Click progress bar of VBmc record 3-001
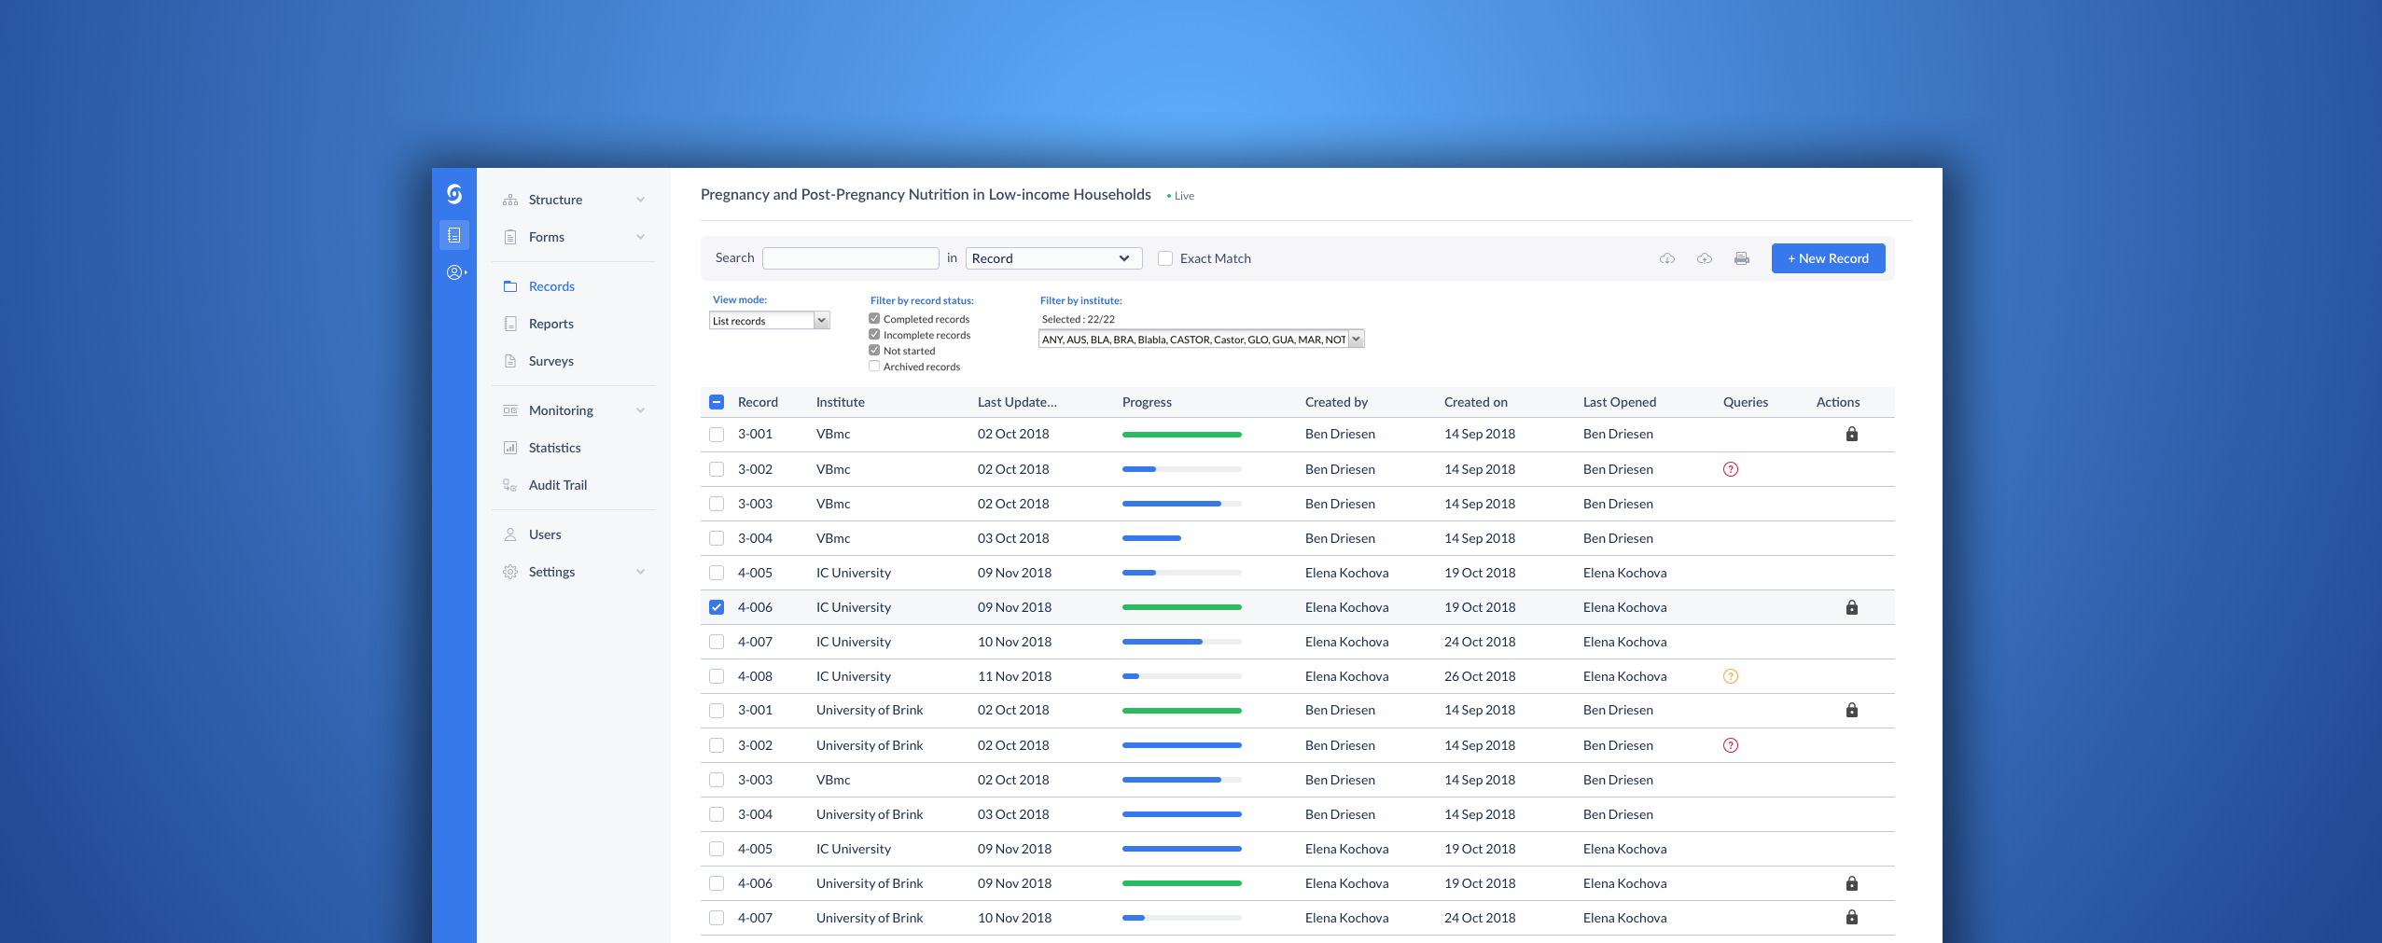The image size is (2382, 943). point(1182,435)
